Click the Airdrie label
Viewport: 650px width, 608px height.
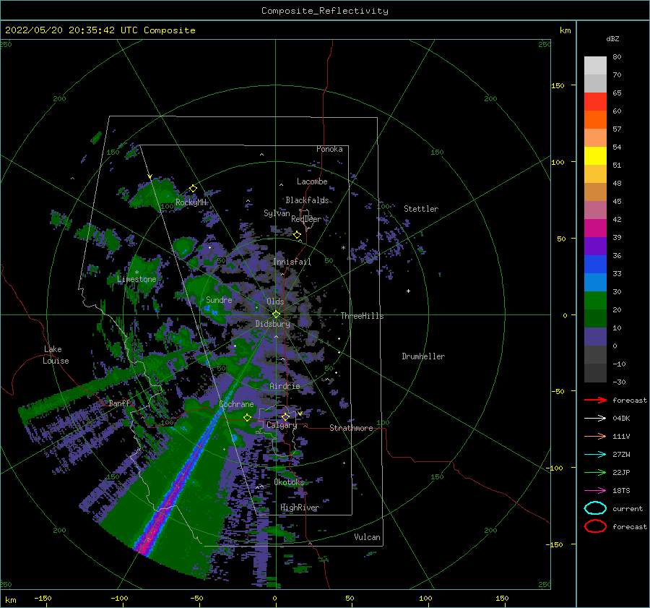pos(285,386)
